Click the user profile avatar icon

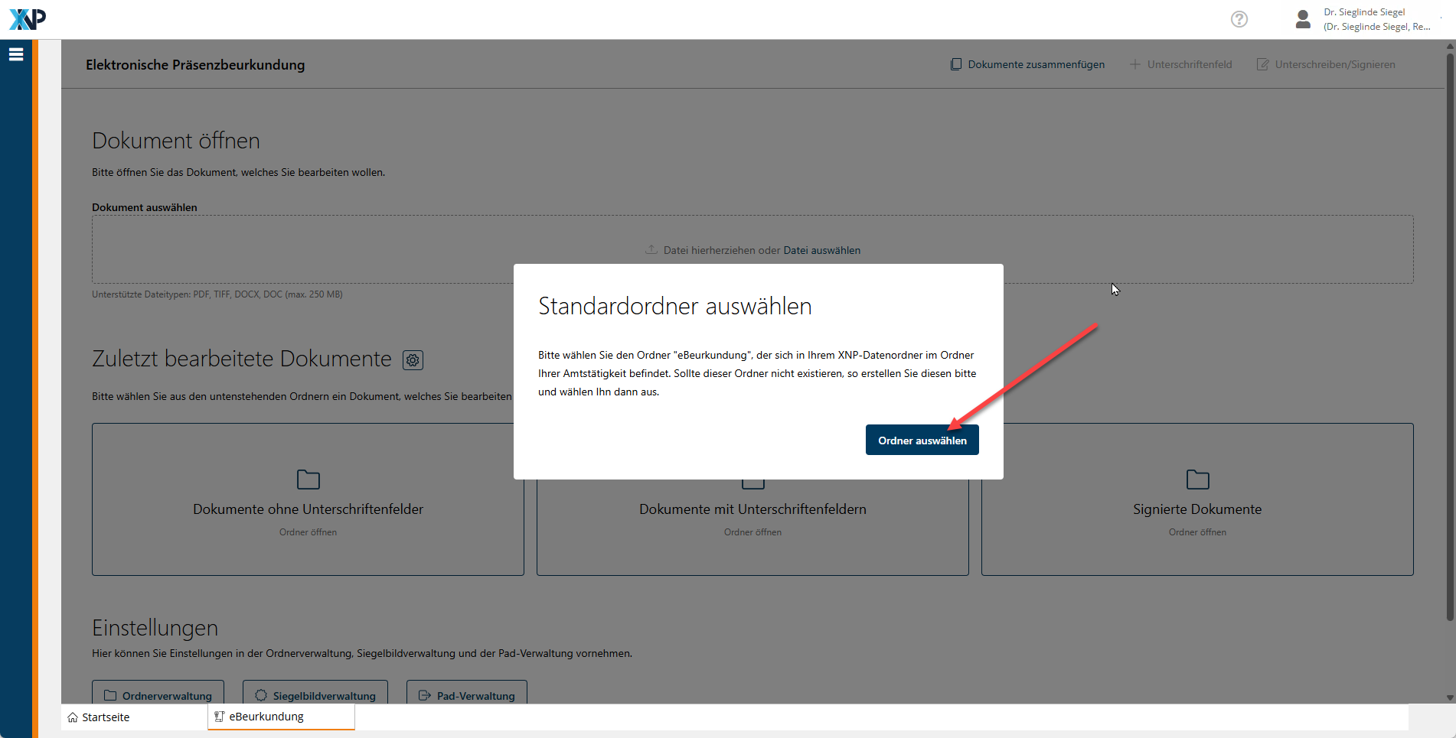1302,19
